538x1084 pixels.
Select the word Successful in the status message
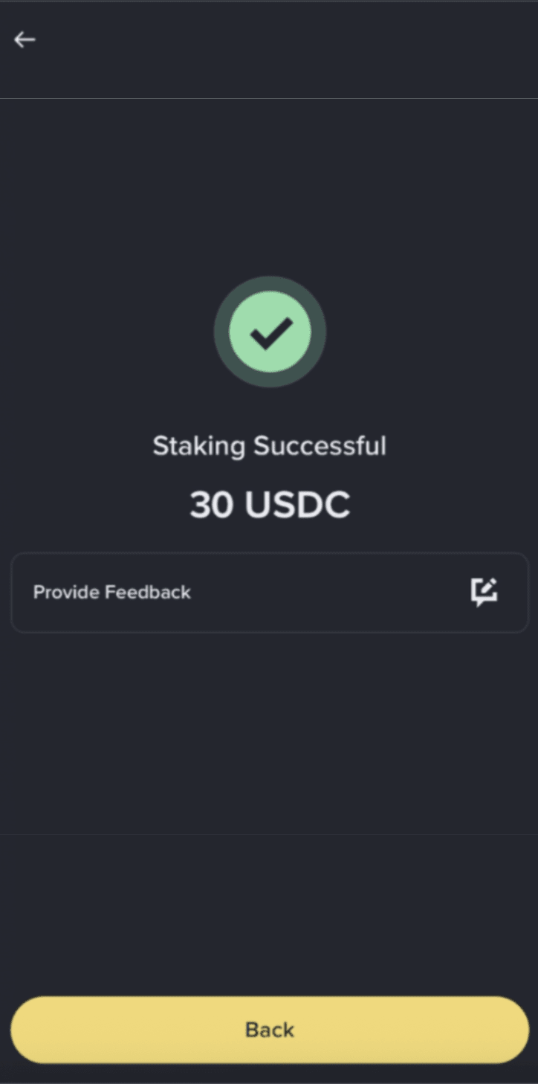coord(320,446)
